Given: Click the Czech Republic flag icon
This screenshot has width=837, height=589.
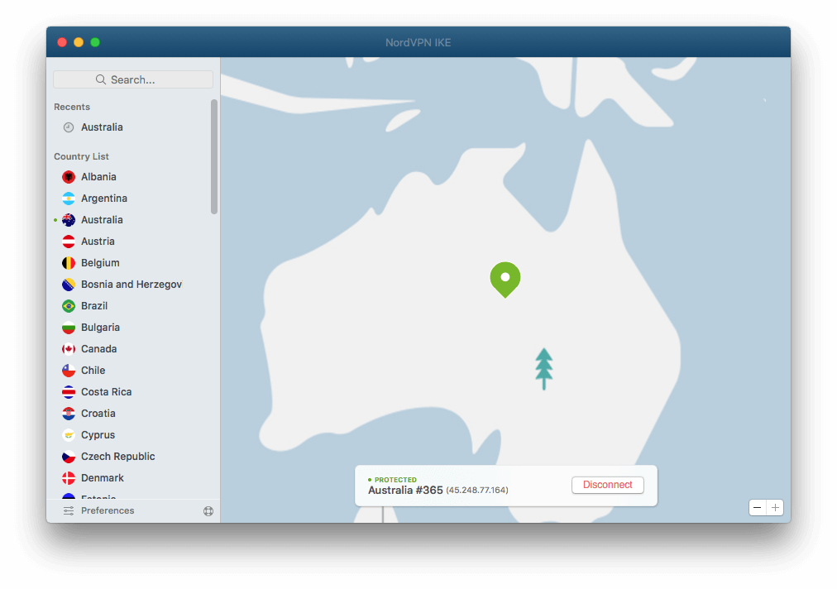Looking at the screenshot, I should click(x=69, y=457).
